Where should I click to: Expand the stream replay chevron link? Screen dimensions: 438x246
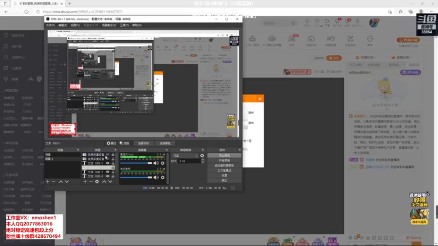point(402,57)
